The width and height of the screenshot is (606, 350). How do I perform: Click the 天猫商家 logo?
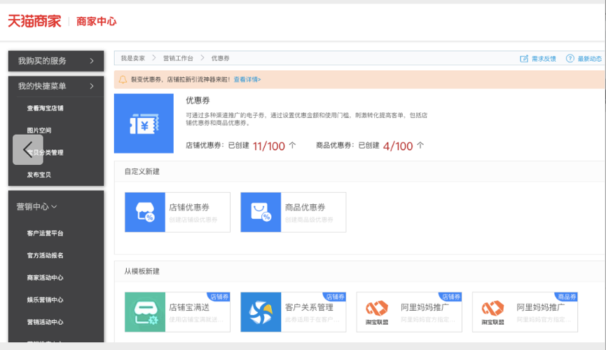pos(34,21)
